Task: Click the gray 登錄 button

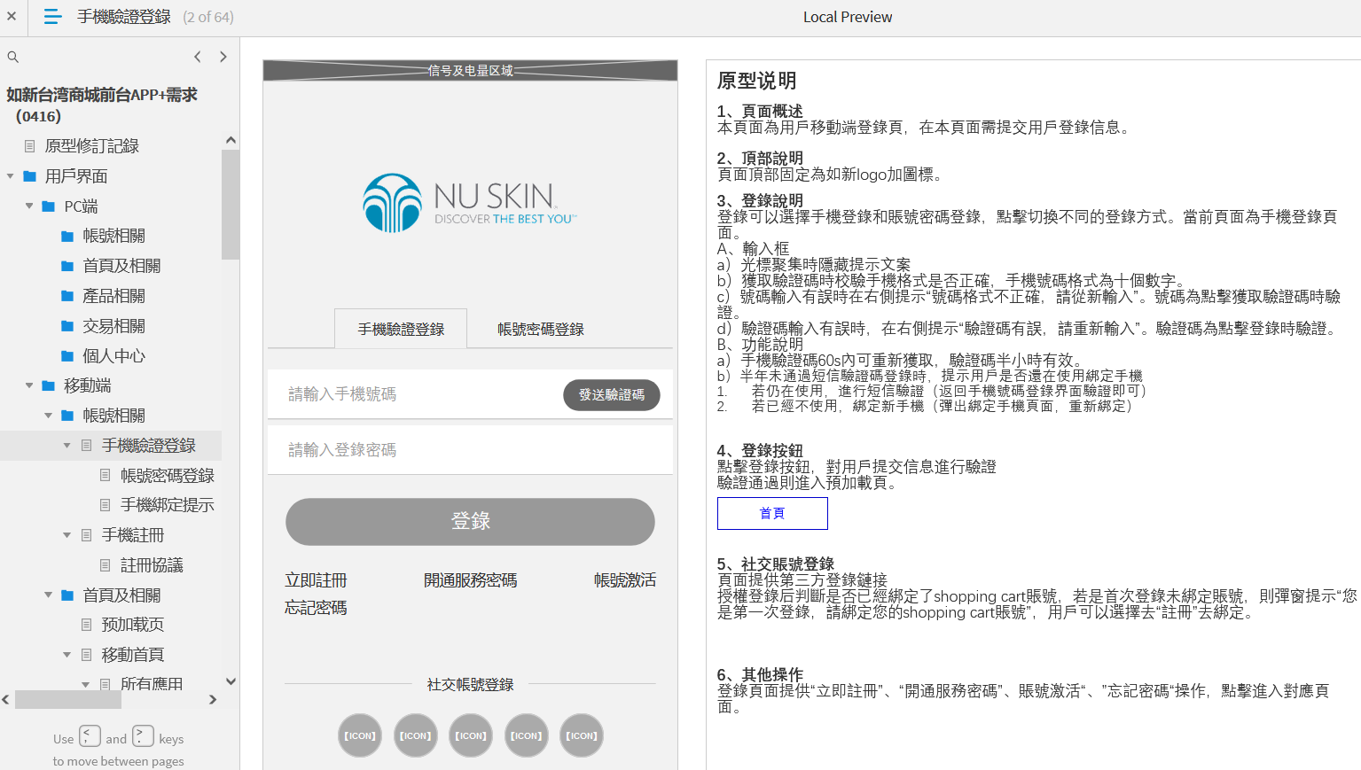Action: (470, 521)
